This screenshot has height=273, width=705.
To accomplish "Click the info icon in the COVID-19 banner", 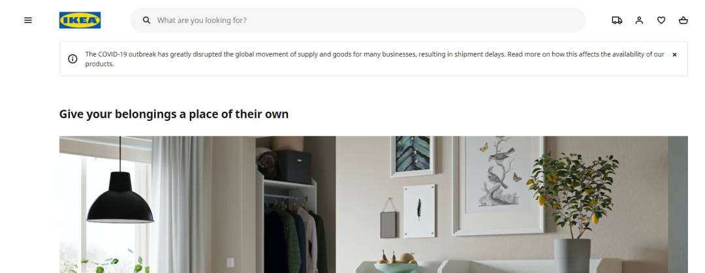I will (72, 59).
